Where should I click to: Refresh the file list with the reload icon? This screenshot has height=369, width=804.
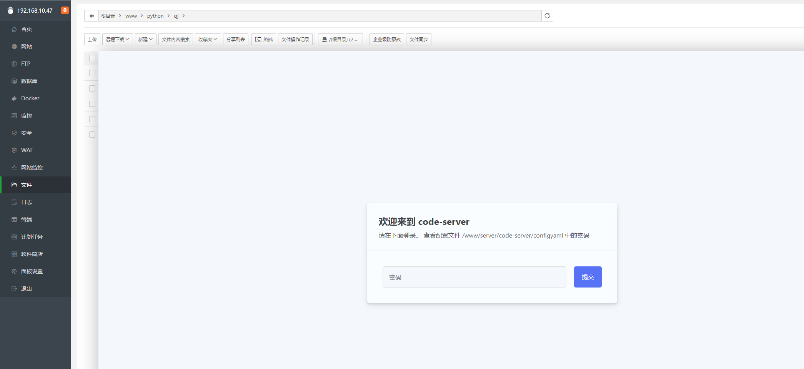point(547,16)
